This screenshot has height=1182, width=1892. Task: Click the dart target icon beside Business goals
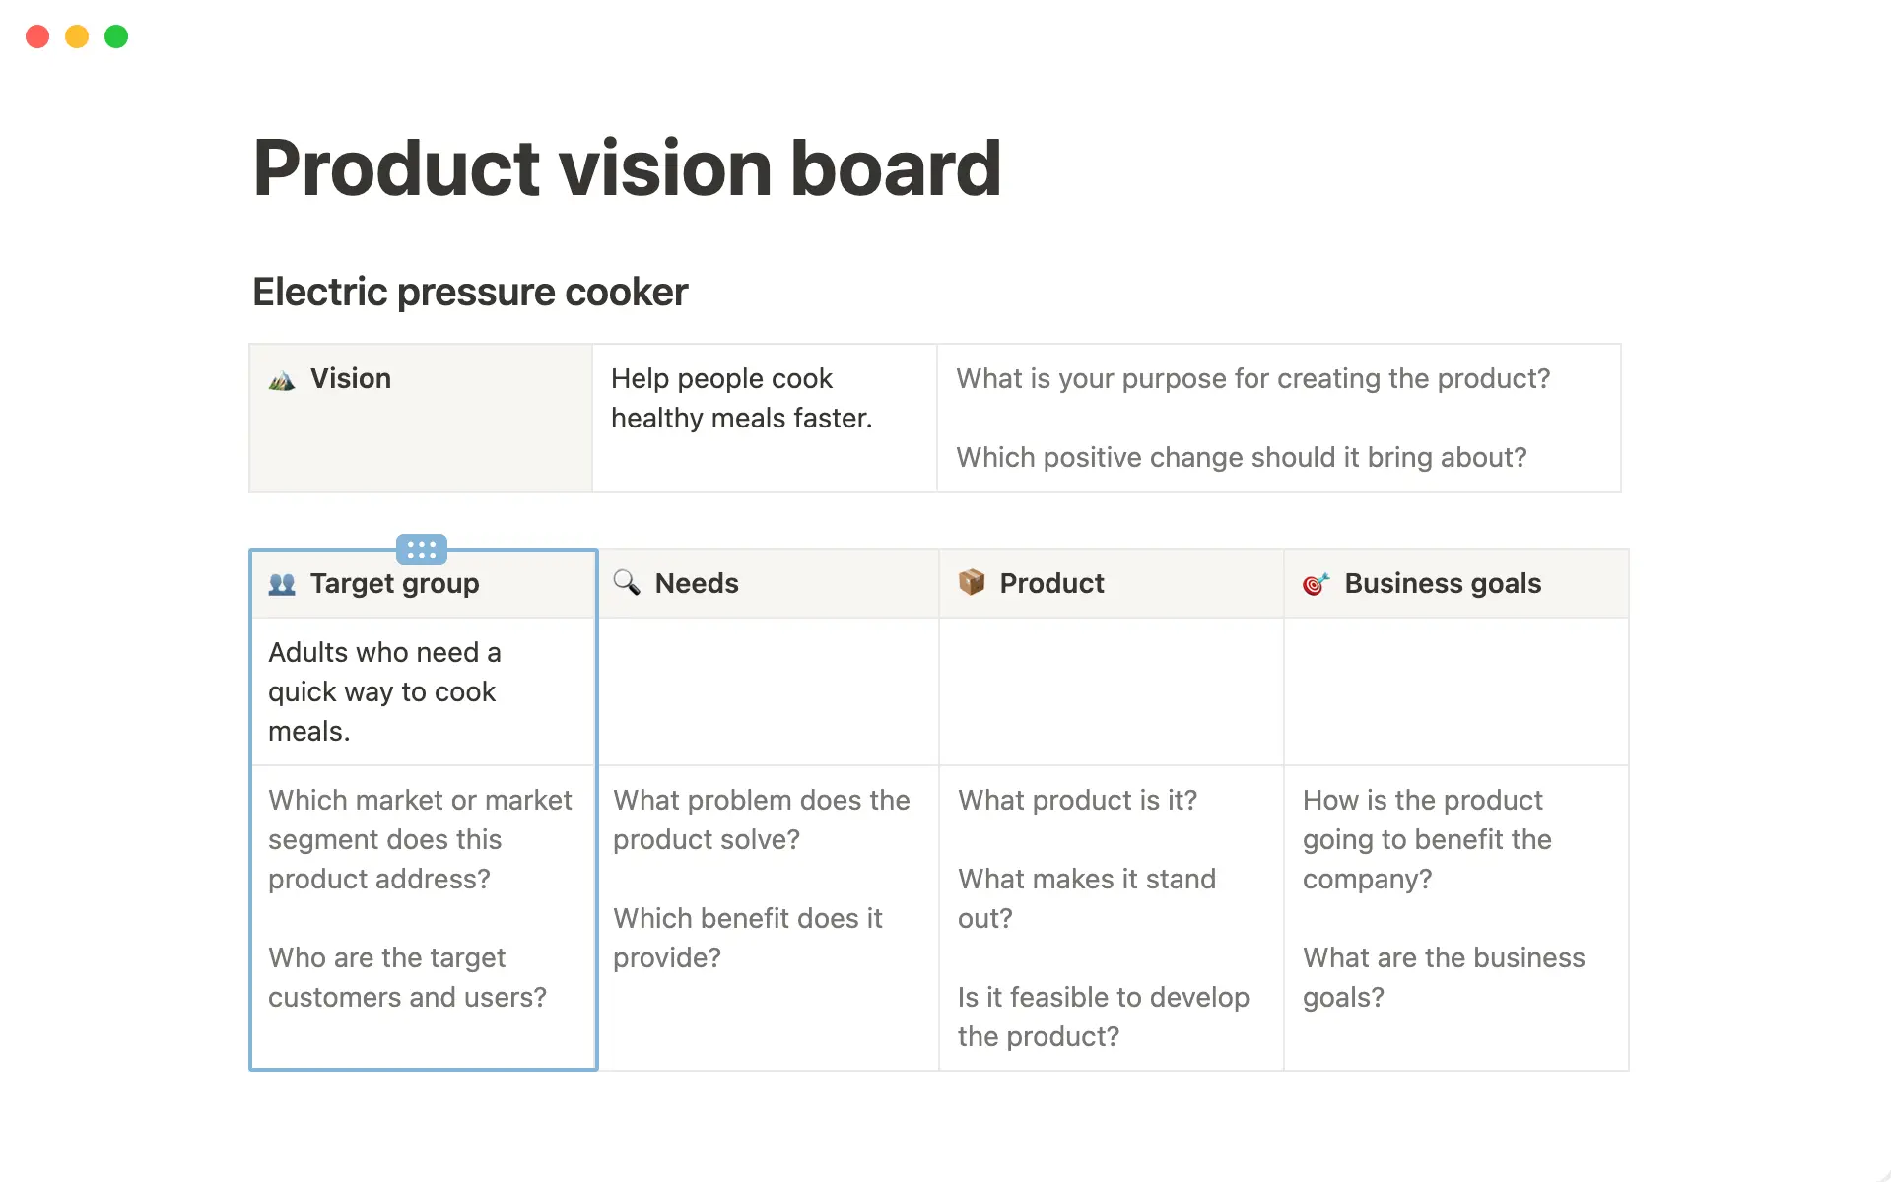[x=1318, y=583]
